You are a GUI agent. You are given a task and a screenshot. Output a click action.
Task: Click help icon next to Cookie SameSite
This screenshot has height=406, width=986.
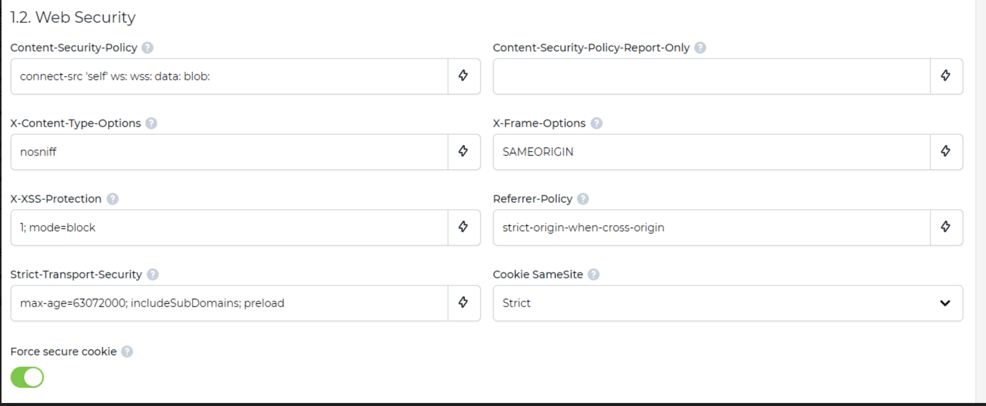pyautogui.click(x=594, y=274)
